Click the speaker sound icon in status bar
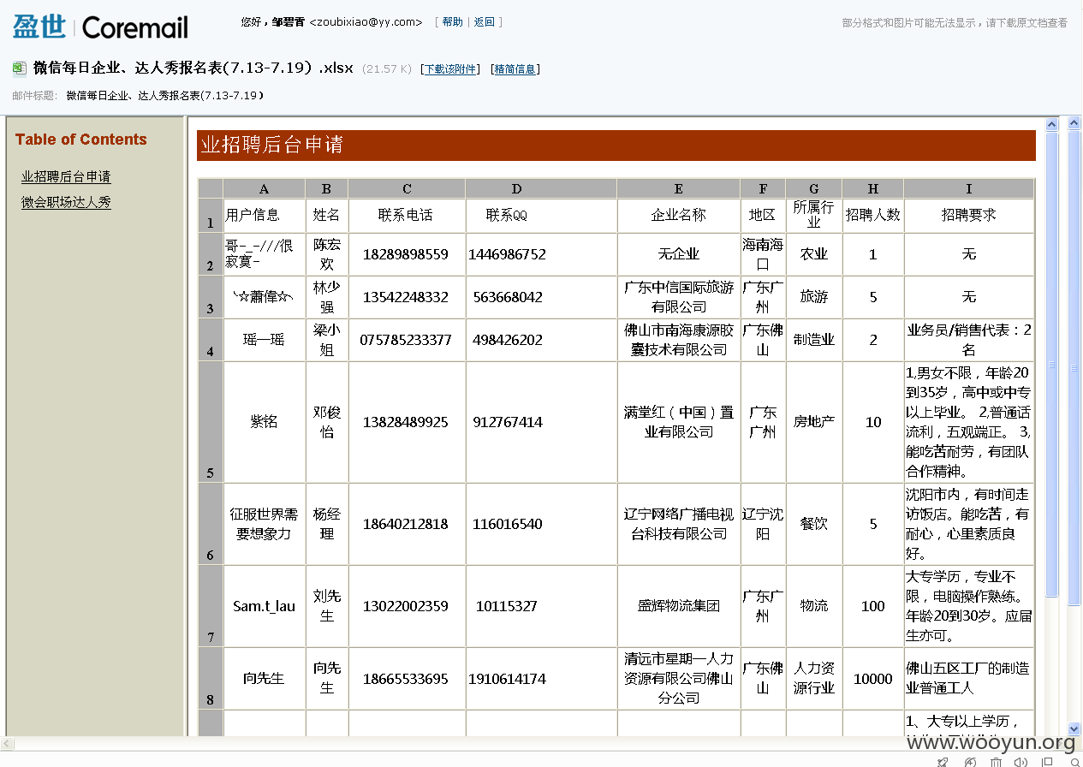The width and height of the screenshot is (1083, 767). 1021,762
